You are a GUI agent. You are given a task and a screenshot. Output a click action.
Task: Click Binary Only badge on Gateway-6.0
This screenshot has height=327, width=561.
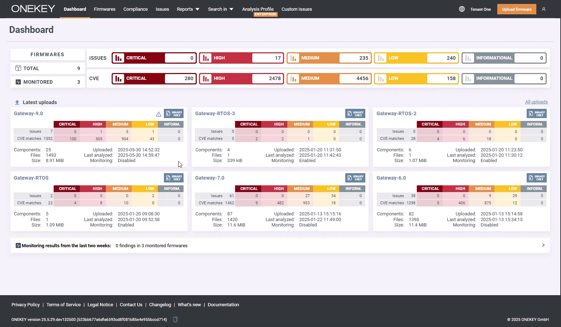[536, 178]
